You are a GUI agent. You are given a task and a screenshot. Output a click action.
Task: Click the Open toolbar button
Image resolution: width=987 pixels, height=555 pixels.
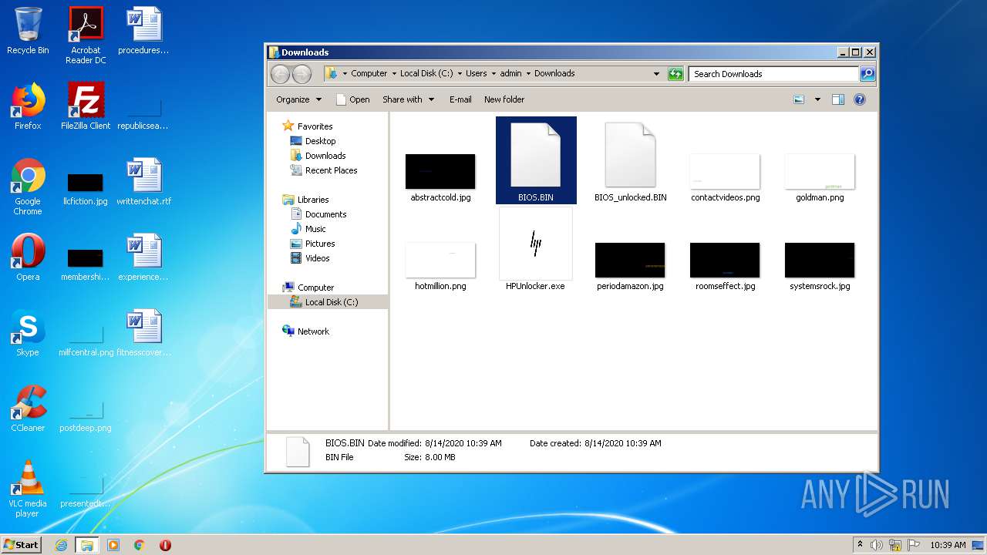(x=353, y=99)
